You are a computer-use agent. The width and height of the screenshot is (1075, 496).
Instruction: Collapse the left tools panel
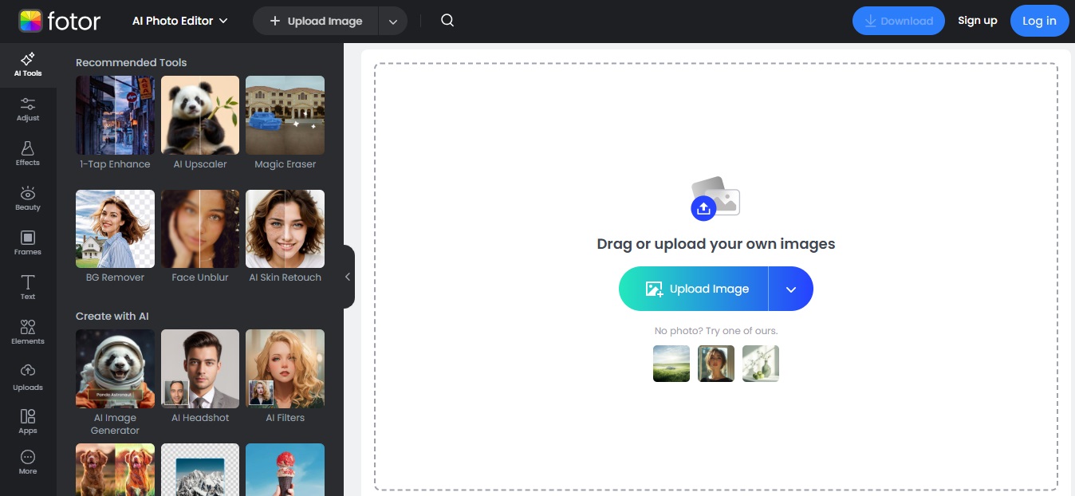(x=348, y=277)
